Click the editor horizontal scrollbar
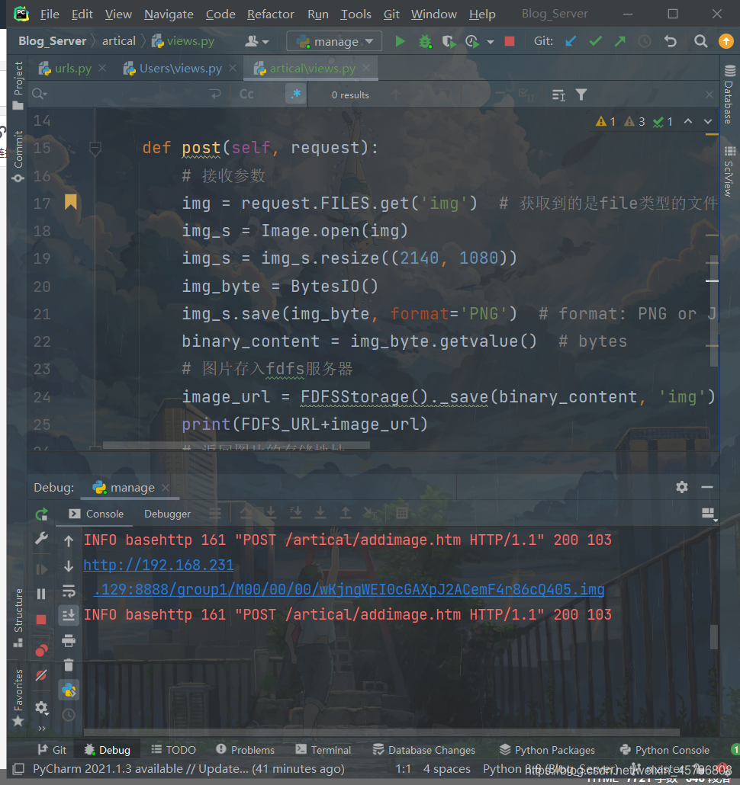This screenshot has width=740, height=785. [236, 445]
